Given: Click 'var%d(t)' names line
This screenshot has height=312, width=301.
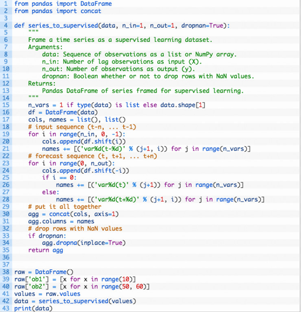Looking at the screenshot, I should 150,185.
